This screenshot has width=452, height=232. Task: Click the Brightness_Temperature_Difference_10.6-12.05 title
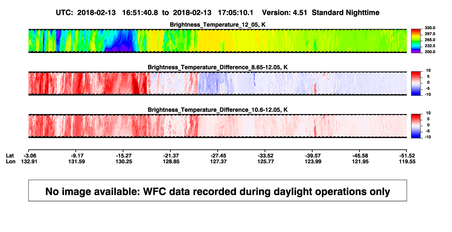(218, 110)
